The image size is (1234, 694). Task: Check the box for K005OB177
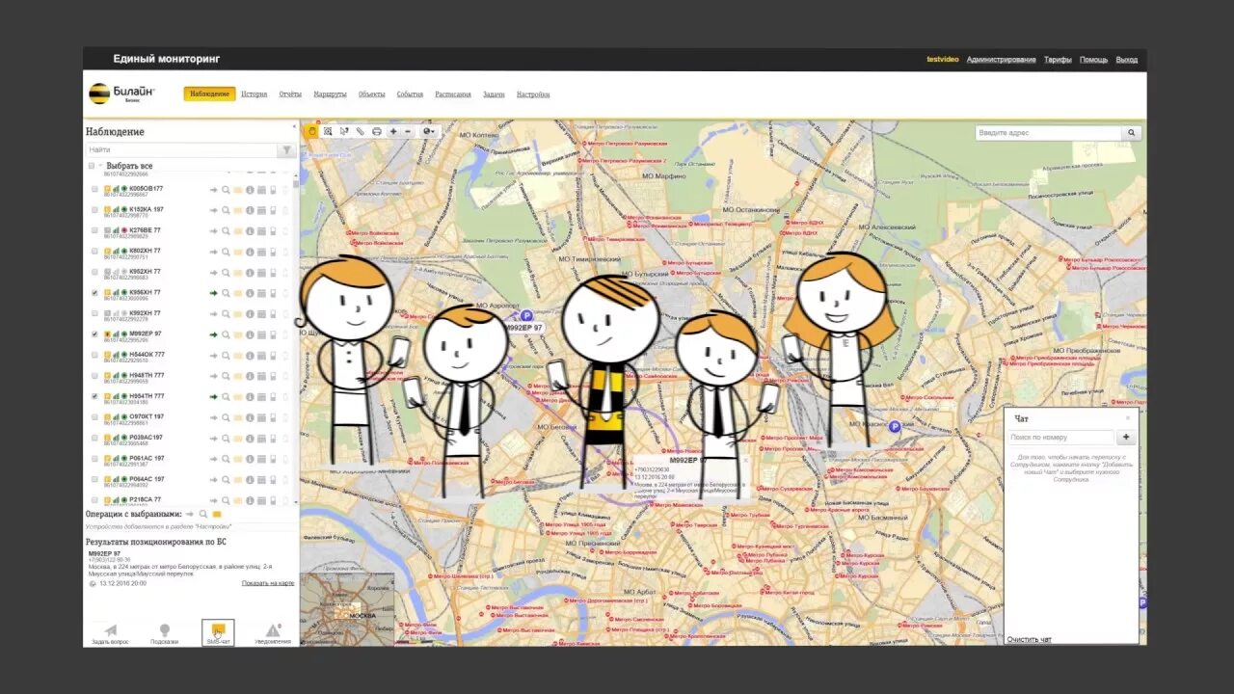(94, 189)
